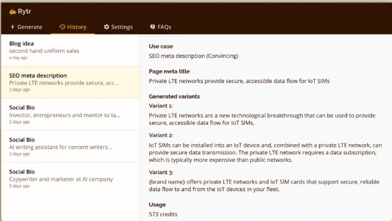Click the Rytr logo icon
The width and height of the screenshot is (392, 221).
point(12,11)
